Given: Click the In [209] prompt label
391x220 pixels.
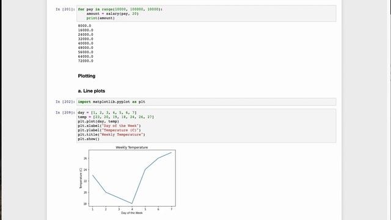Looking at the screenshot, I should 65,112.
